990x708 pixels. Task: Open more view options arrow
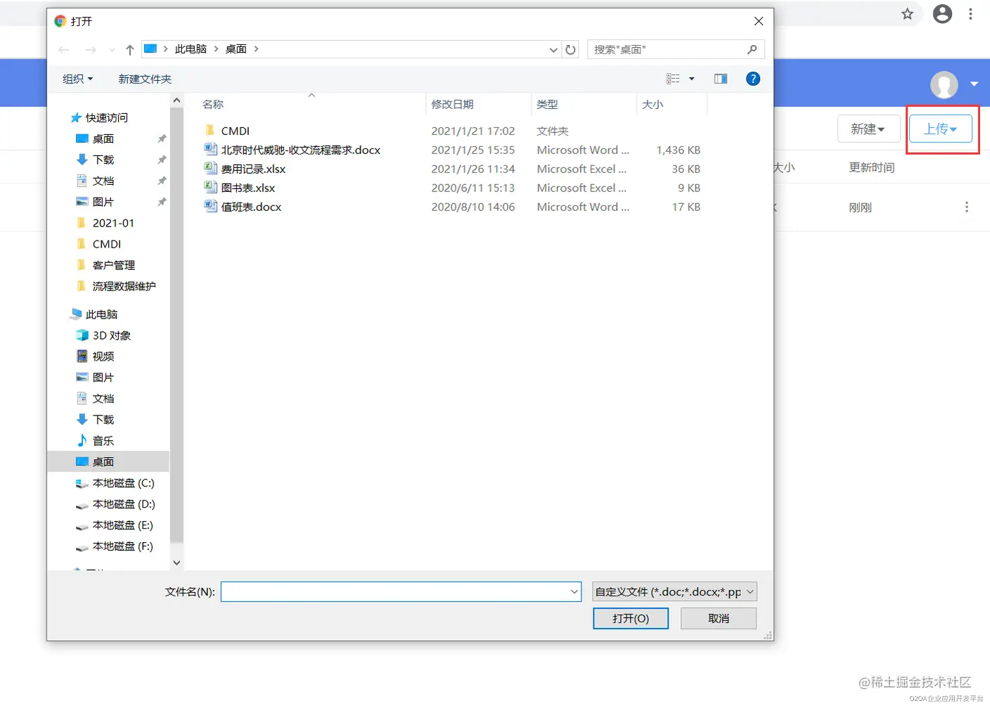point(692,79)
